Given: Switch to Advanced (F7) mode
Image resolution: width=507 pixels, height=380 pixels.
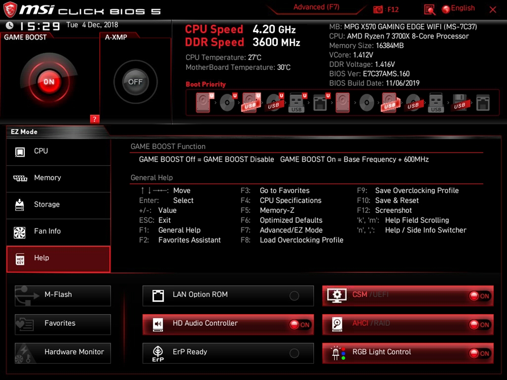Looking at the screenshot, I should (x=316, y=8).
